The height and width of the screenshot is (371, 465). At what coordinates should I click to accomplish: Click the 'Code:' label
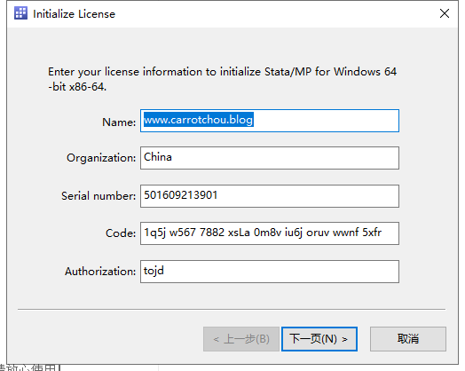[x=121, y=233]
